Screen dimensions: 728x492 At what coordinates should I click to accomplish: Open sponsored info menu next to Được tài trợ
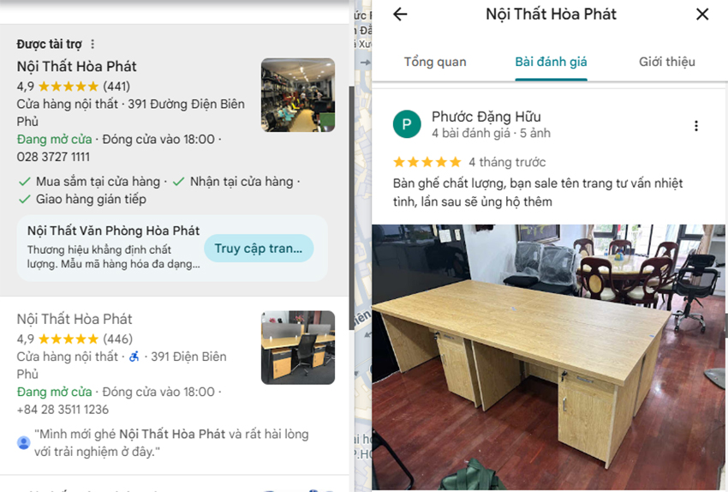(92, 44)
